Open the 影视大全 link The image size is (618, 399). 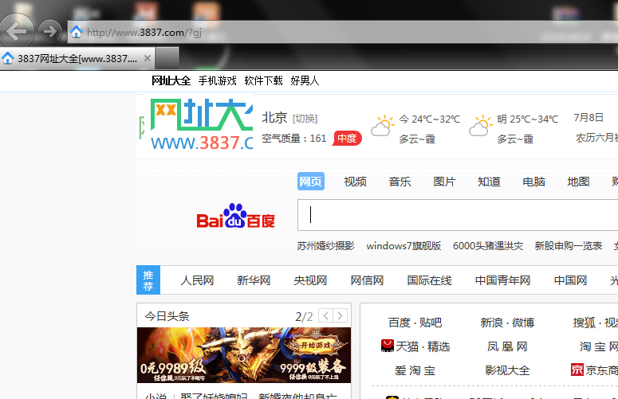click(507, 370)
